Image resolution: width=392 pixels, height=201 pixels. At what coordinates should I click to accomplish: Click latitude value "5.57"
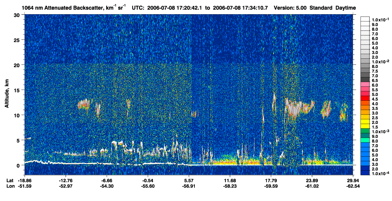pyautogui.click(x=189, y=181)
